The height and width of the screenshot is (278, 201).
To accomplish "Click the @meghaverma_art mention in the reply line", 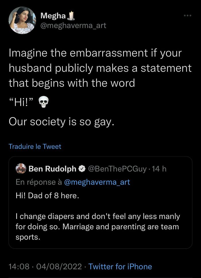I will click(97, 182).
